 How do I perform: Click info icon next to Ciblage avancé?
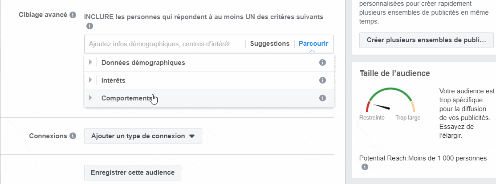[73, 15]
